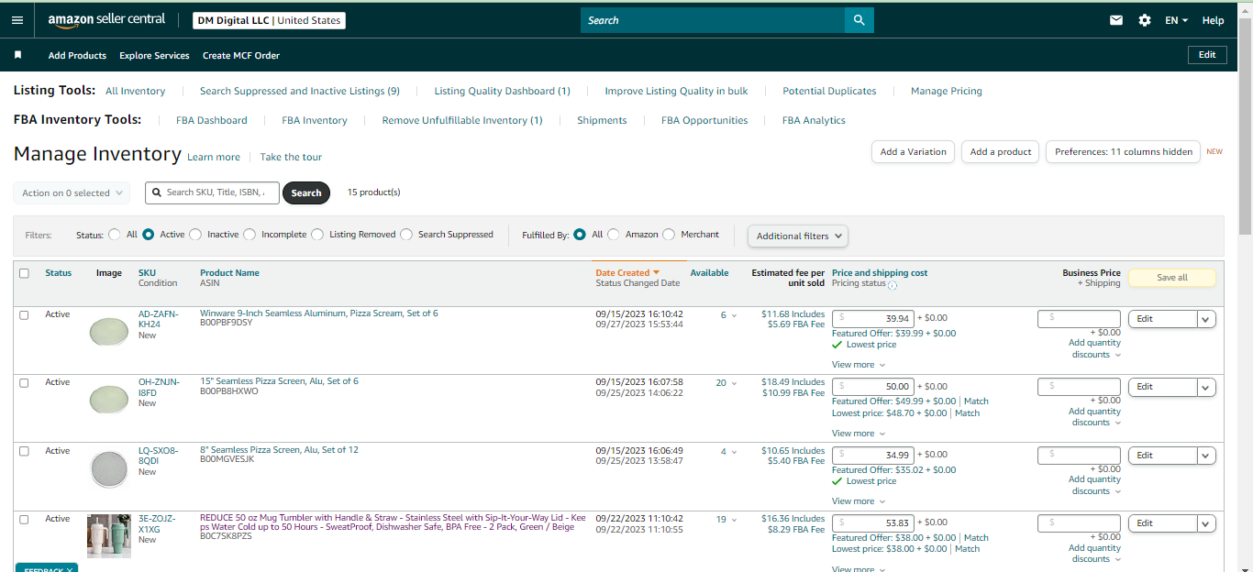Expand available quantity chevron next to 20

[x=734, y=383]
